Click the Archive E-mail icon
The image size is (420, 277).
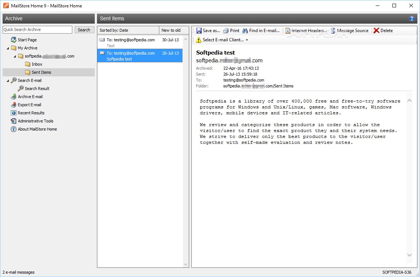click(x=13, y=97)
